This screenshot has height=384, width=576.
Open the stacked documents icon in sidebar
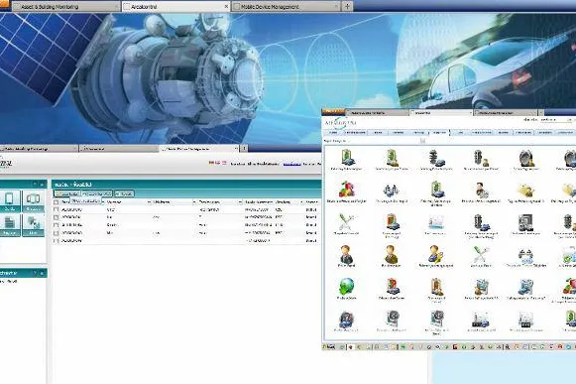coord(10,225)
